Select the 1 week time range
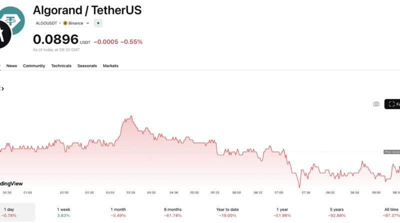The width and height of the screenshot is (400, 223). pos(63,212)
